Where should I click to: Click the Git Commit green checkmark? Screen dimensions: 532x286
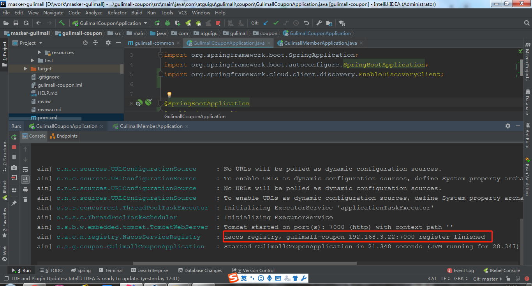276,23
